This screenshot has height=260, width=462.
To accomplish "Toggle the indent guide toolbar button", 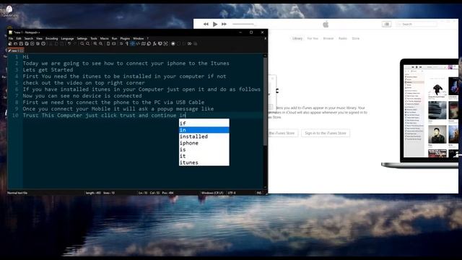I will point(132,43).
